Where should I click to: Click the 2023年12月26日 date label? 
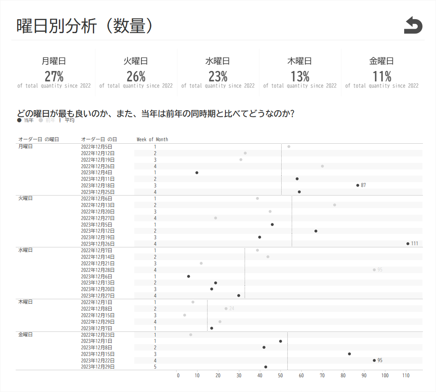click(x=98, y=244)
